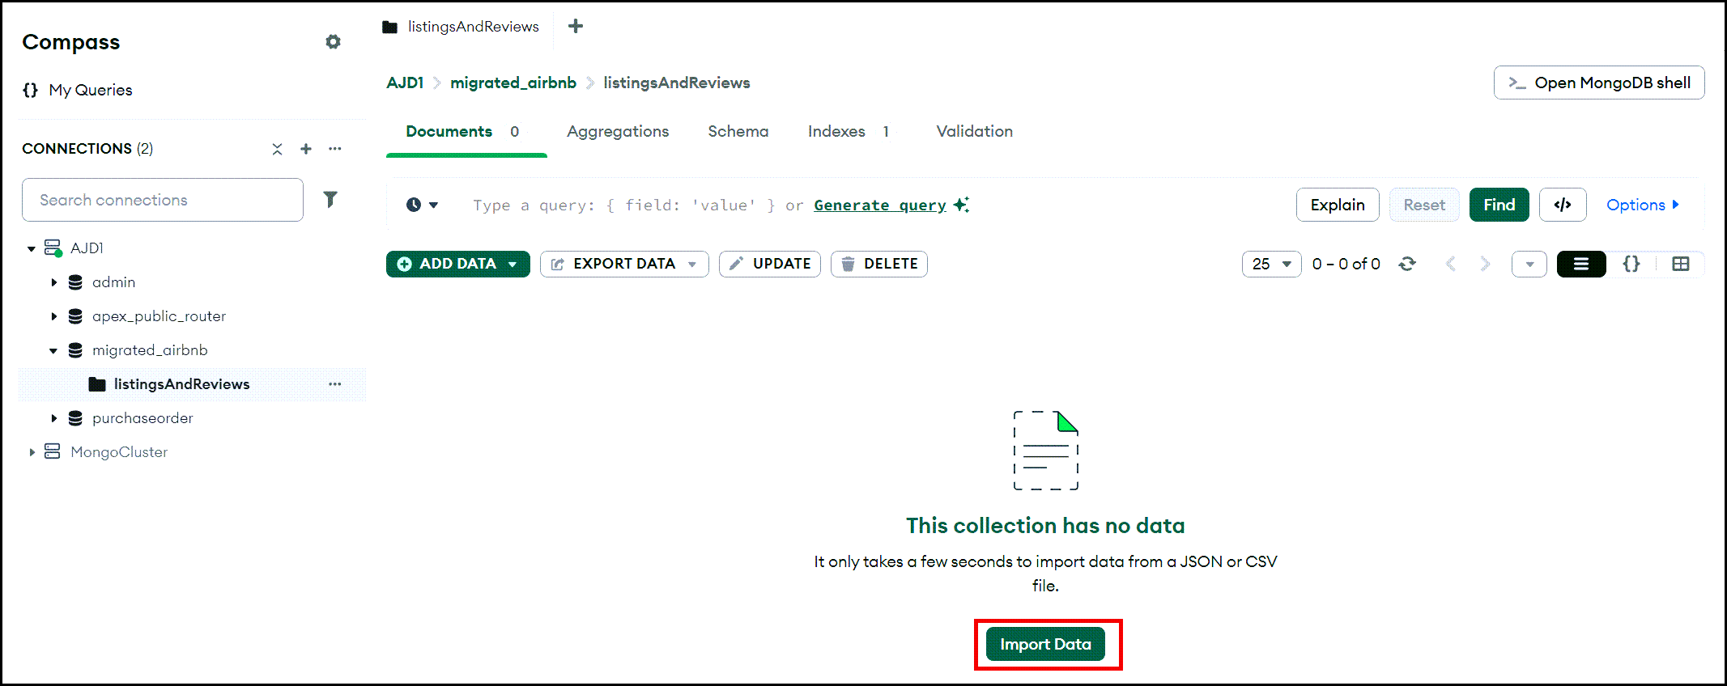The image size is (1727, 686).
Task: Click the Compass title
Action: [71, 42]
